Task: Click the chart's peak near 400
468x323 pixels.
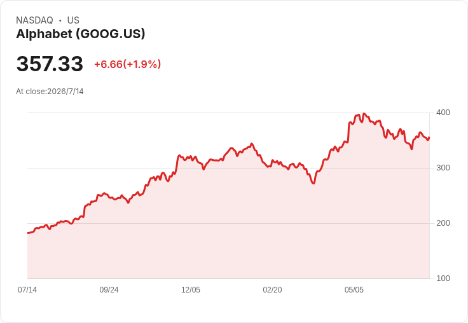Action: click(x=364, y=114)
